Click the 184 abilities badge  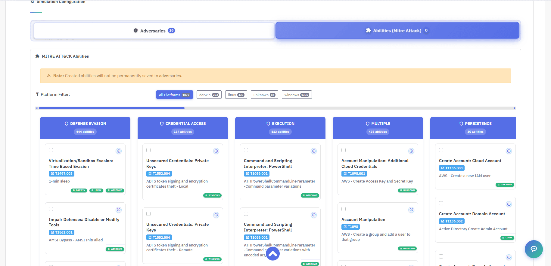click(183, 132)
